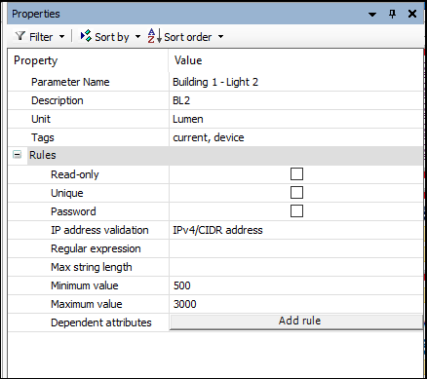Click the A-Z Sort order icon

154,36
